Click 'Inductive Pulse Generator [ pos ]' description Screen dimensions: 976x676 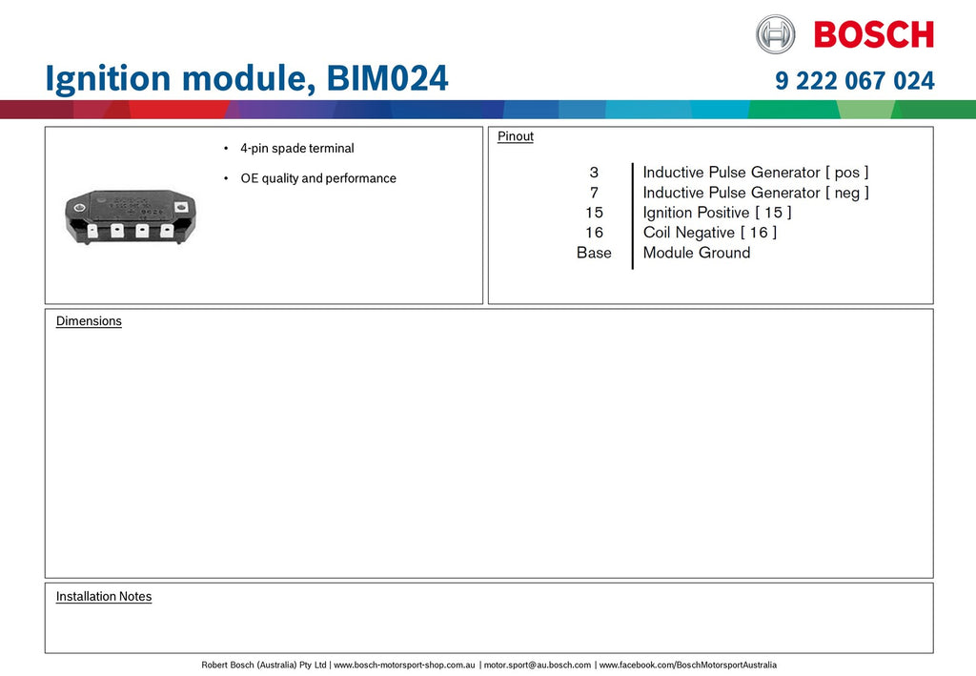(x=756, y=173)
